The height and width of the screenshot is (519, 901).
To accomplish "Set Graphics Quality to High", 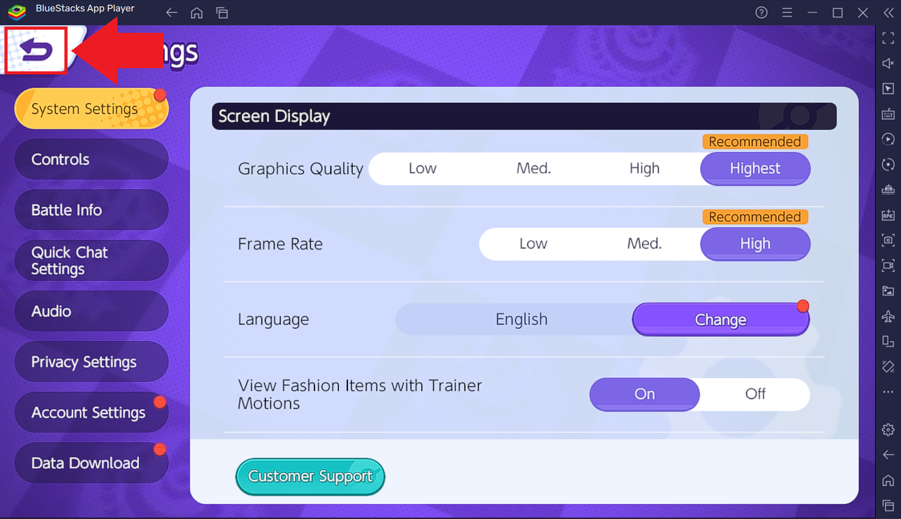I will coord(644,169).
